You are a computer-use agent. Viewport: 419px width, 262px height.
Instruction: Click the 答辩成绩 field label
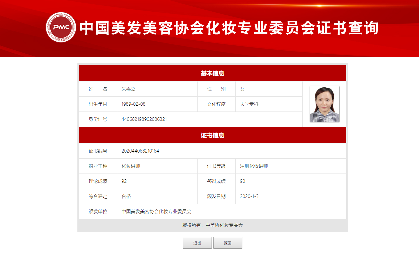click(216, 181)
